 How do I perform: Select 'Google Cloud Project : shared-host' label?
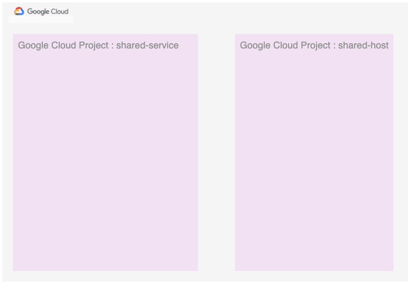coord(314,45)
